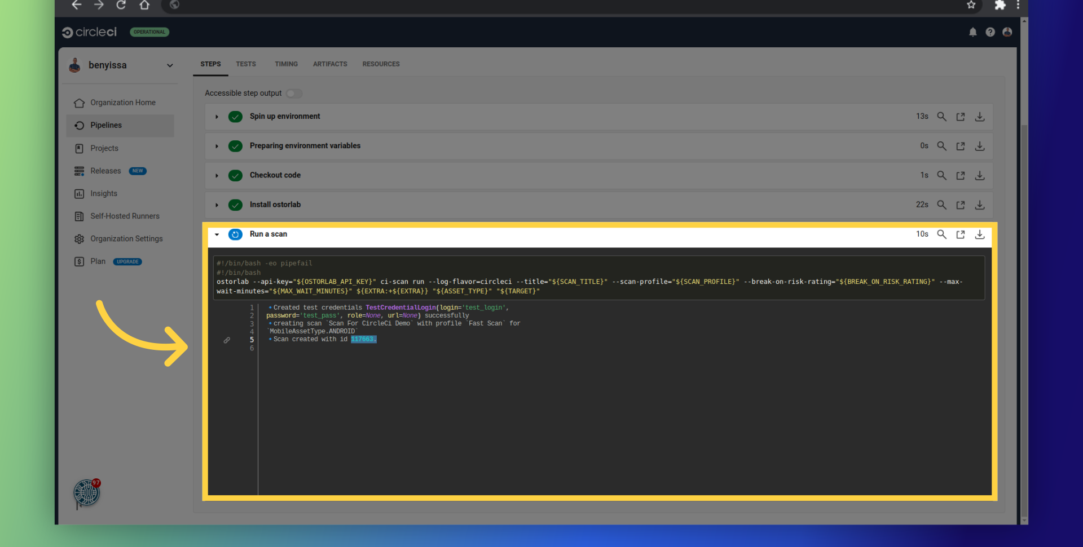Expand the Spin up environment step

point(217,117)
